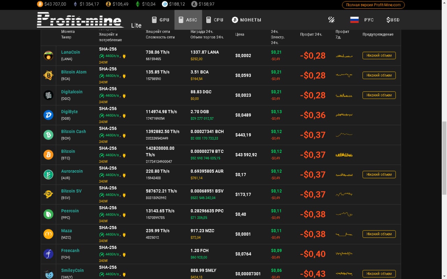
Task: Click Низкий объем warning in Bitcoin Atom row
Action: click(379, 75)
